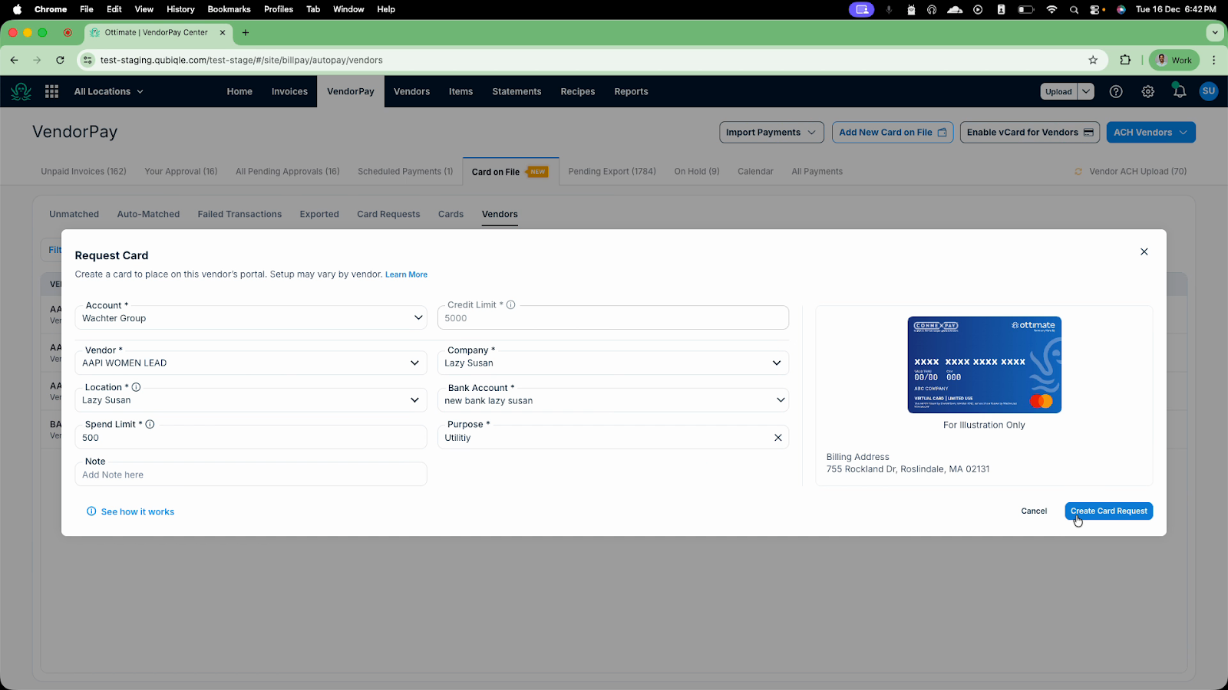Clear the Purpose field with X icon
The width and height of the screenshot is (1228, 690).
pos(777,438)
